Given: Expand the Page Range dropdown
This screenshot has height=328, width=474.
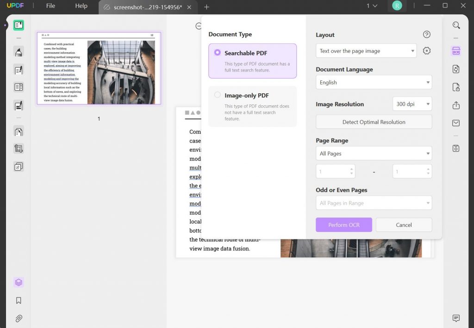Looking at the screenshot, I should [x=374, y=153].
